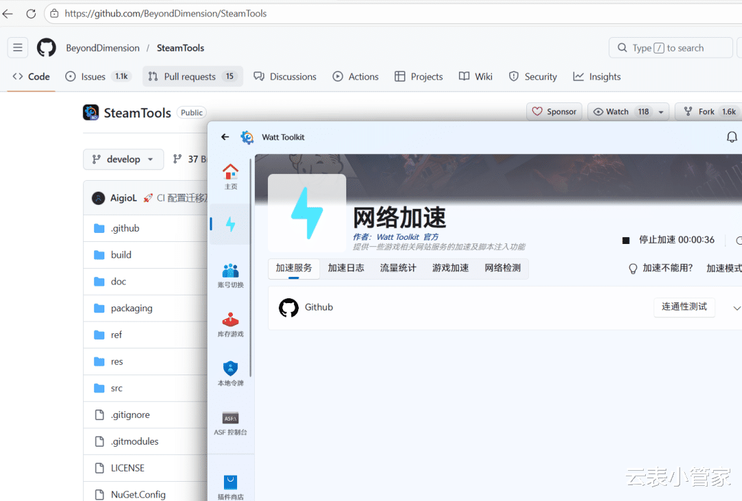Expand the Github service row chevron
Screen dimensions: 742x501
click(737, 308)
